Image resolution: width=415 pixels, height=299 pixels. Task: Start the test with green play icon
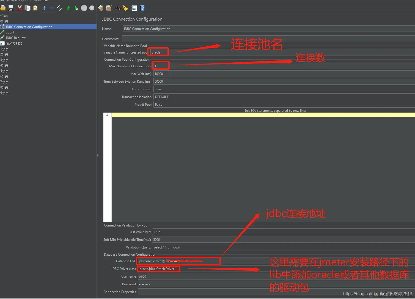[69, 8]
